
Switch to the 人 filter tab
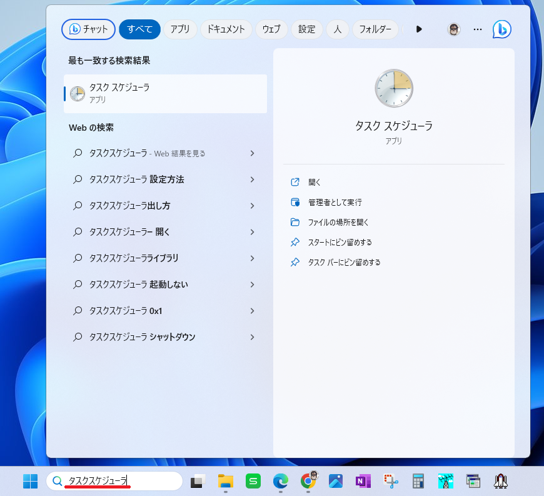pyautogui.click(x=337, y=29)
